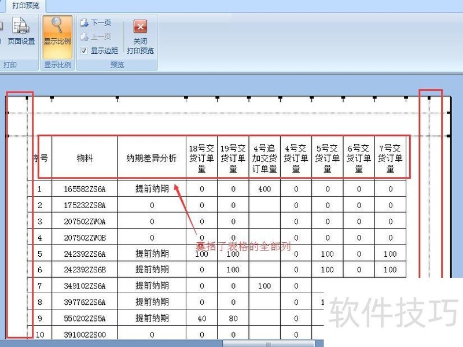Toggle the 显示边距 show margins checkbox
Screen dimensions: 463x347
click(x=84, y=50)
